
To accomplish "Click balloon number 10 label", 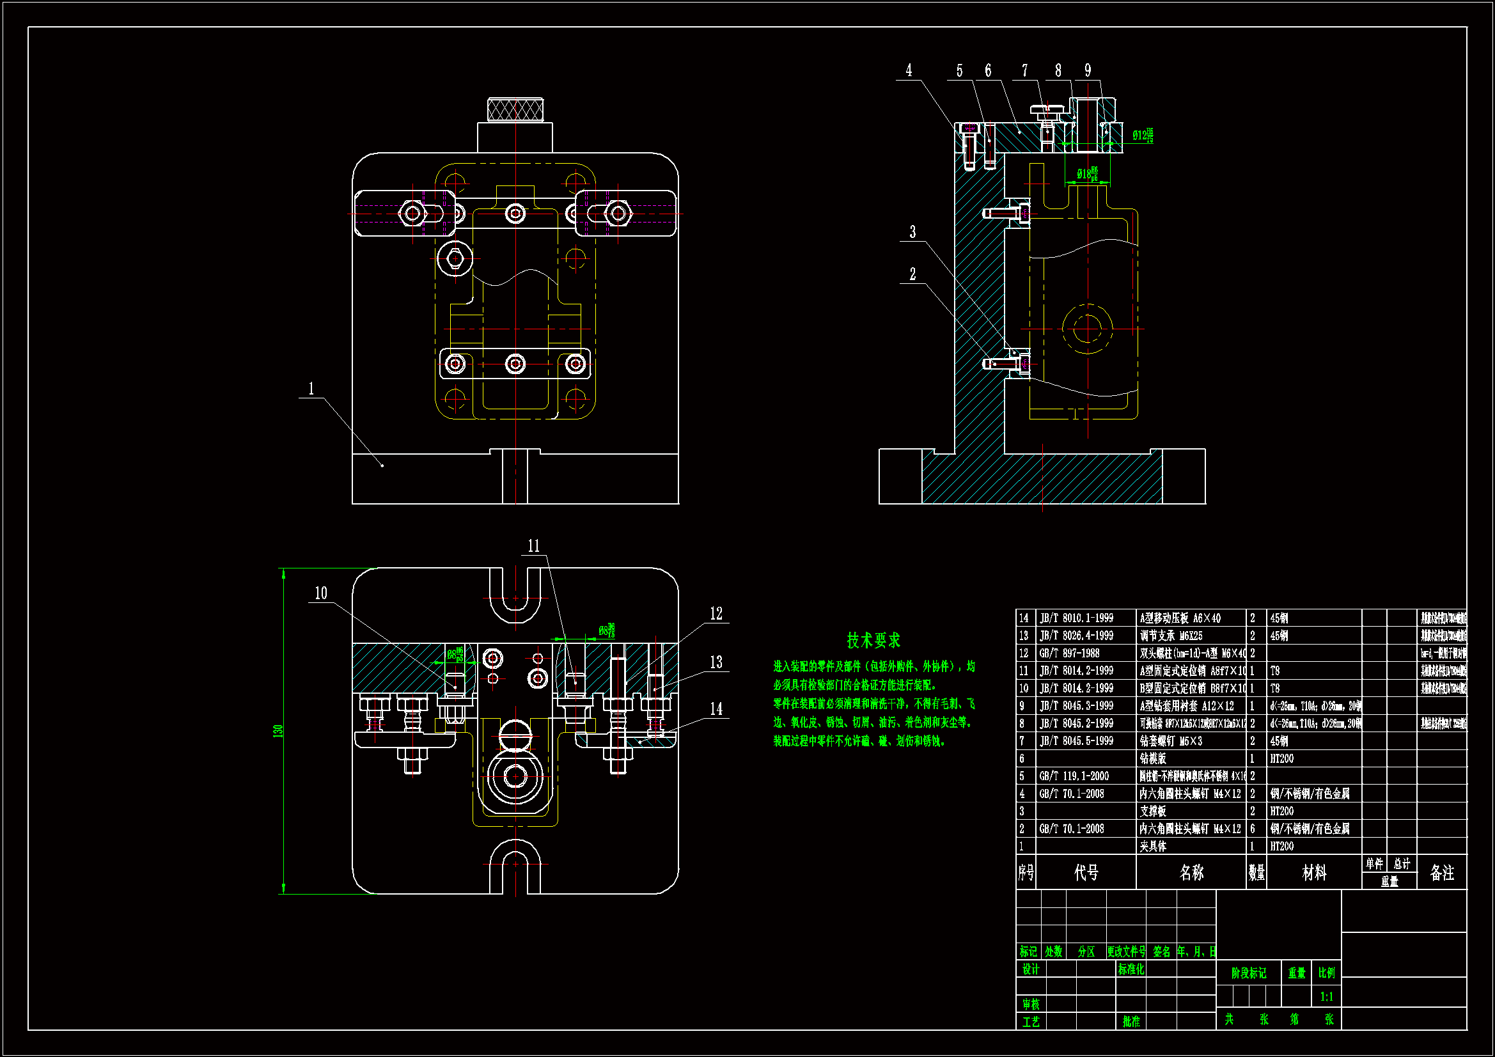I will 321,593.
